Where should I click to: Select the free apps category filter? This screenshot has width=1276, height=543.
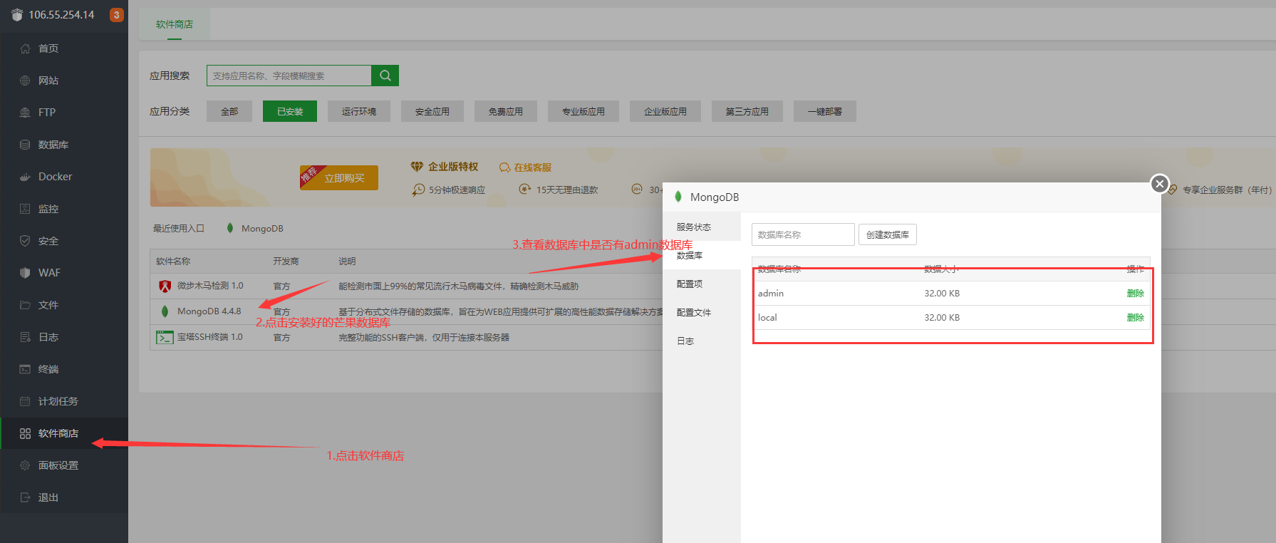[x=505, y=112]
